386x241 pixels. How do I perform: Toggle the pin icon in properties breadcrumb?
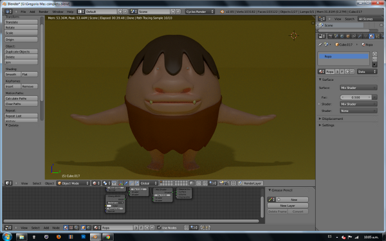coord(320,44)
